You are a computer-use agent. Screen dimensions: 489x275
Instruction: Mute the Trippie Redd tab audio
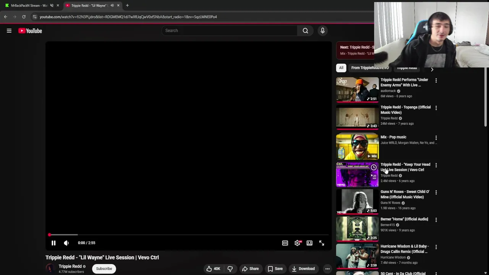click(x=112, y=5)
